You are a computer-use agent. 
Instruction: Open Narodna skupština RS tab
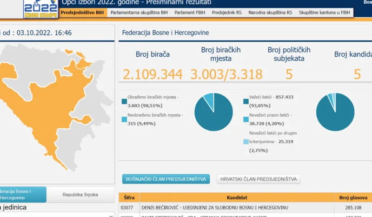(270, 13)
